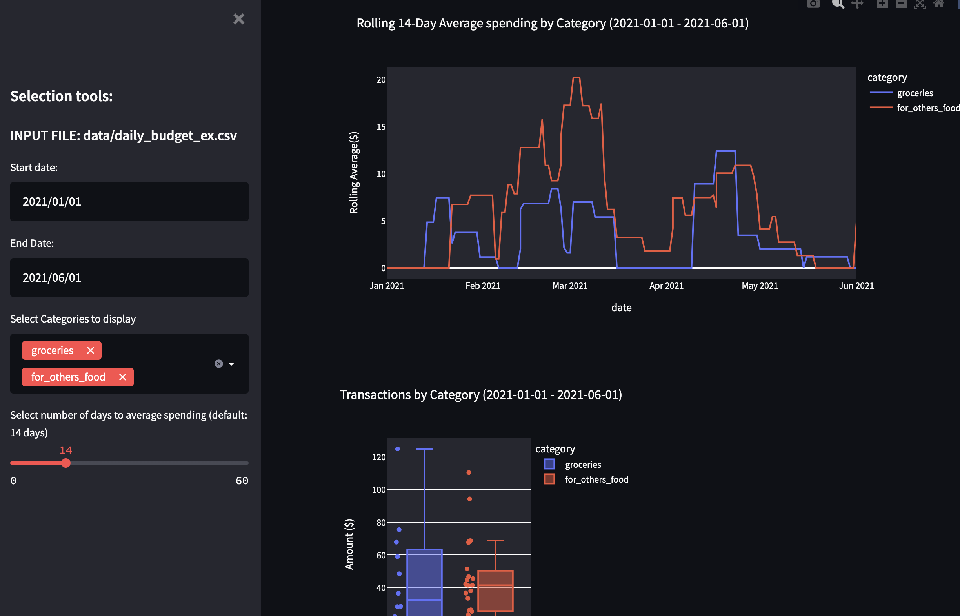Toggle groceries box in transactions legend
This screenshot has width=960, height=616.
[x=582, y=465]
